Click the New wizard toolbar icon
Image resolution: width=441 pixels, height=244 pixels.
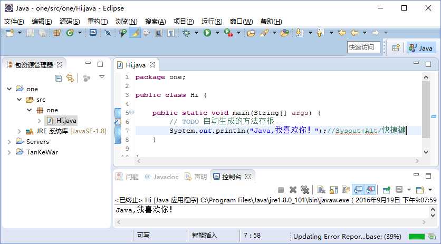coord(10,33)
